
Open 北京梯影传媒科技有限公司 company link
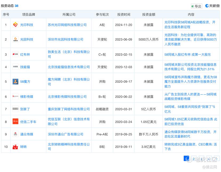point(67,96)
